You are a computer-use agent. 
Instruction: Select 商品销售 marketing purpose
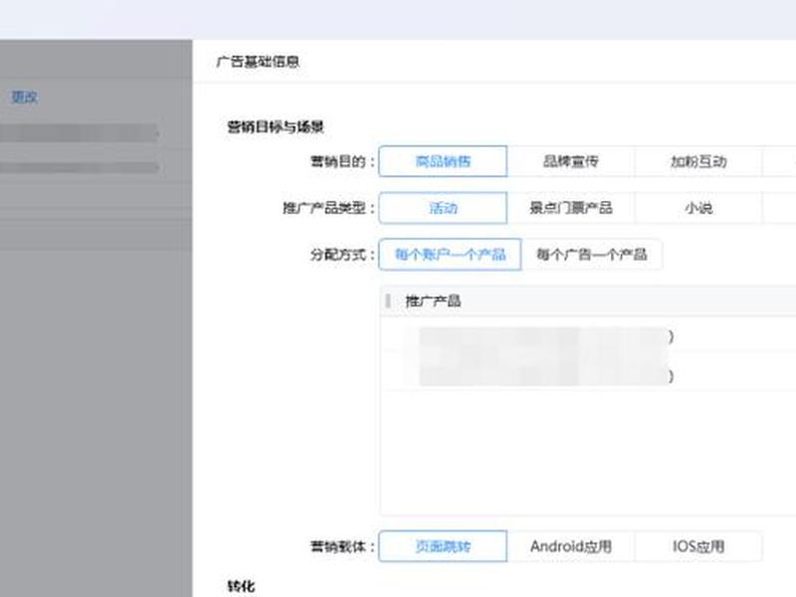pyautogui.click(x=443, y=161)
